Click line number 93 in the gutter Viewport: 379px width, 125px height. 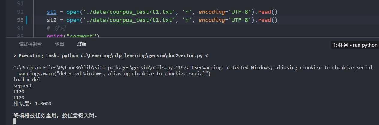20,20
